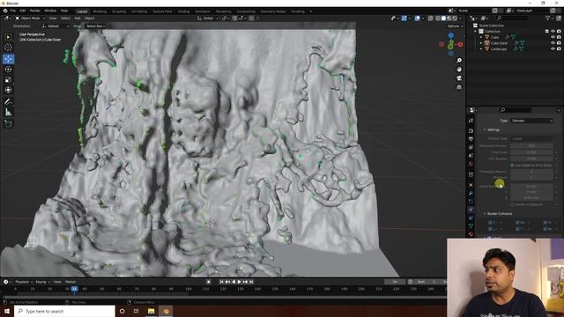Open the Material properties tab
Viewport: 564px width, 317px height.
point(471,234)
